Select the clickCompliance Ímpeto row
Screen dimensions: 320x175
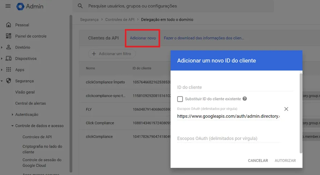(125, 82)
